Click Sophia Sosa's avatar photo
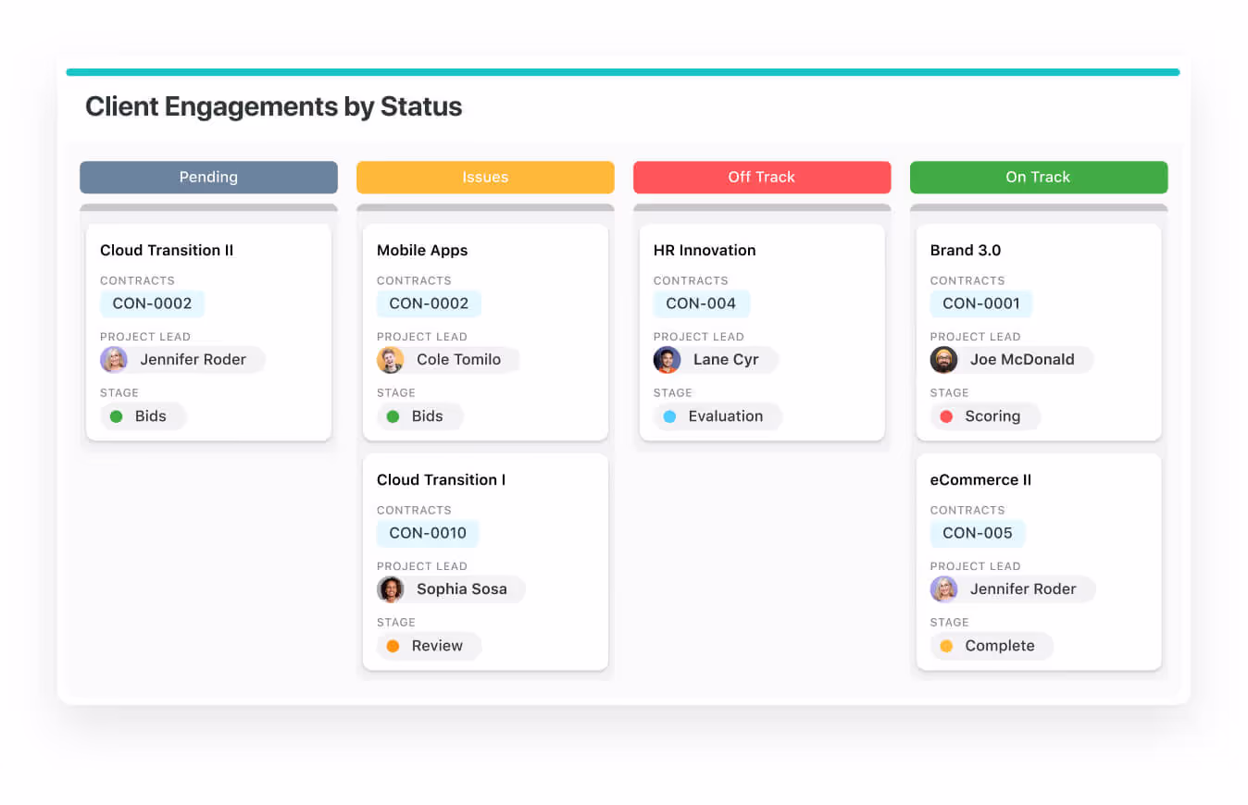Screen dimensions: 1248x805 point(391,589)
